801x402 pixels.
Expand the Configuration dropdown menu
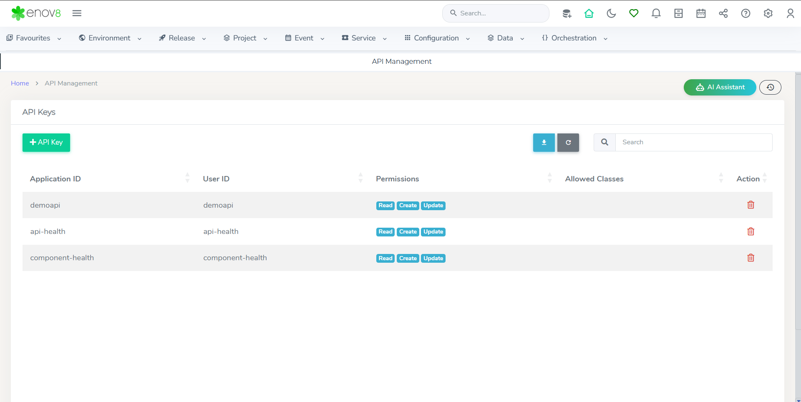437,38
